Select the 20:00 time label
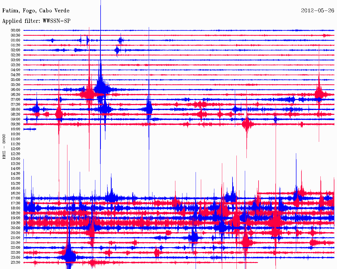This screenshot has width=337, height=269. click(x=16, y=228)
